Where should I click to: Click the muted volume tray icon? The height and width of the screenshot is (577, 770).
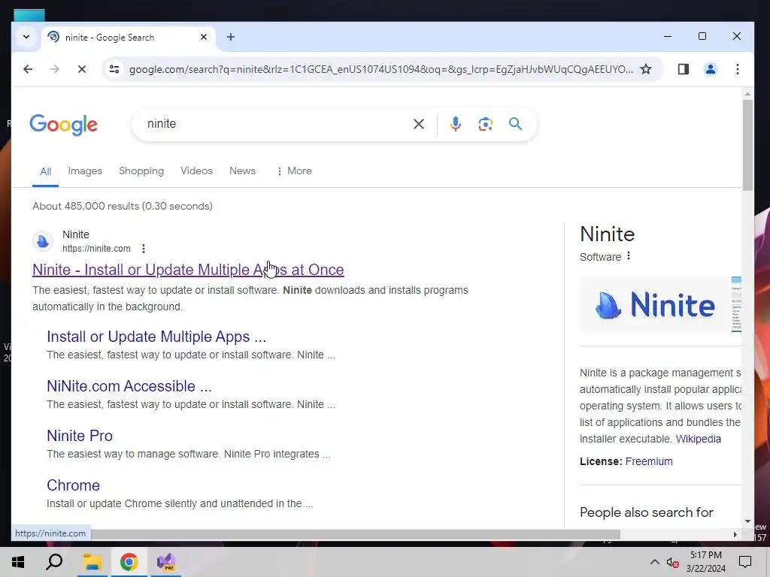(673, 562)
